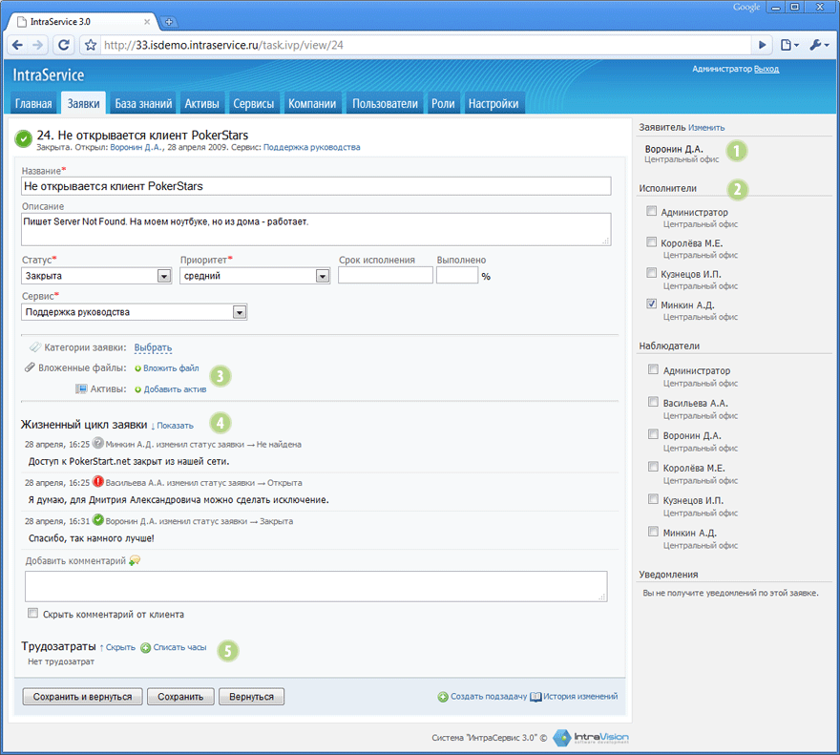Open the Пользователи tab

386,103
